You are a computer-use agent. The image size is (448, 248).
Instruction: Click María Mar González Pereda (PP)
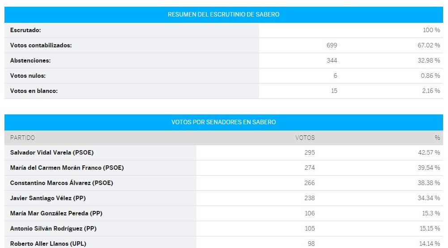tap(56, 213)
